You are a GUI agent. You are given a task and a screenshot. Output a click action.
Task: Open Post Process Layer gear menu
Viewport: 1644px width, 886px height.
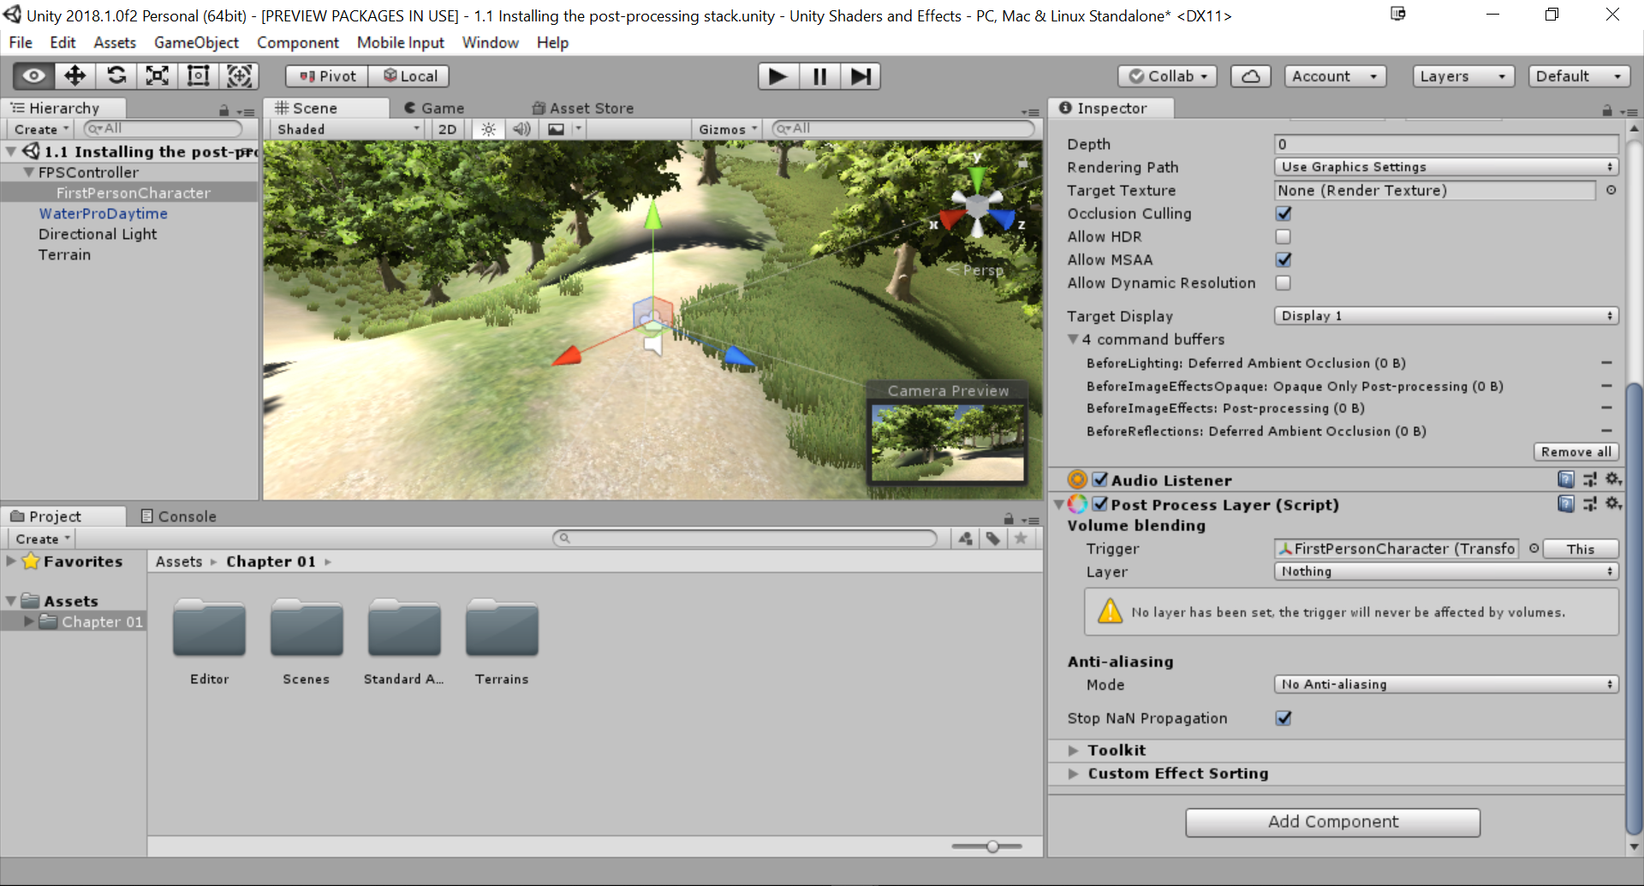click(x=1613, y=504)
